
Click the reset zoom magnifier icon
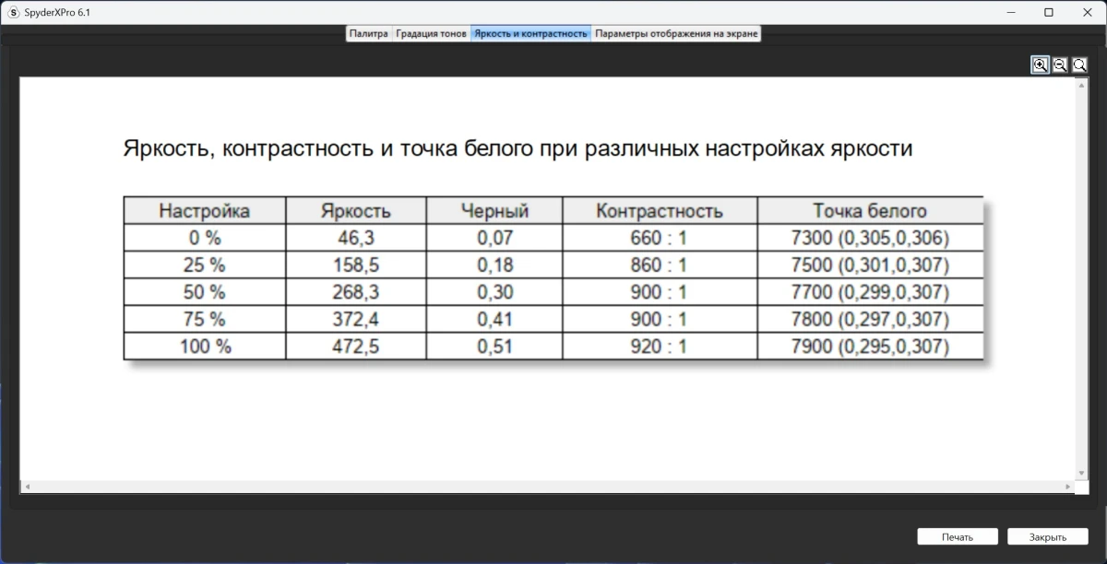[x=1079, y=65]
